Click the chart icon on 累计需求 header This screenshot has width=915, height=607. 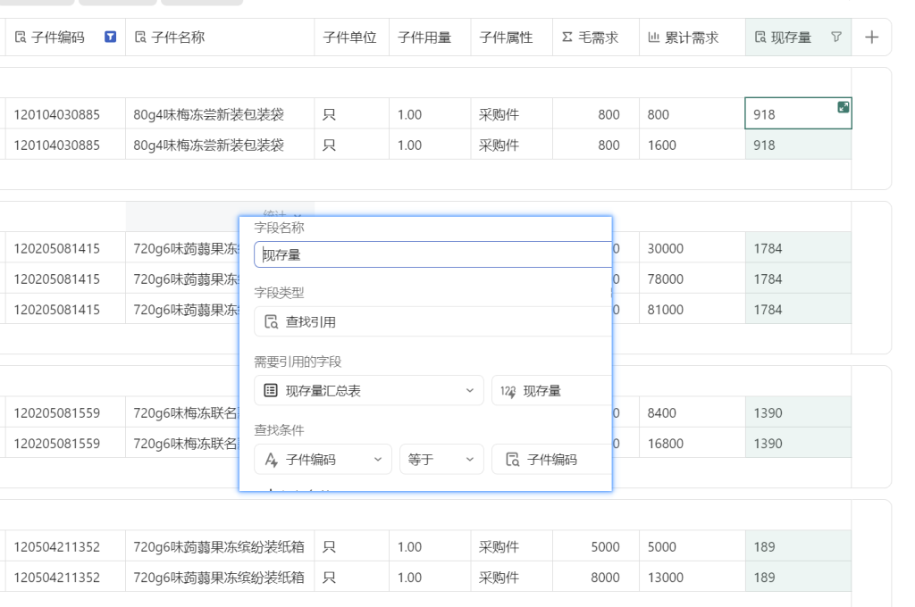(653, 37)
